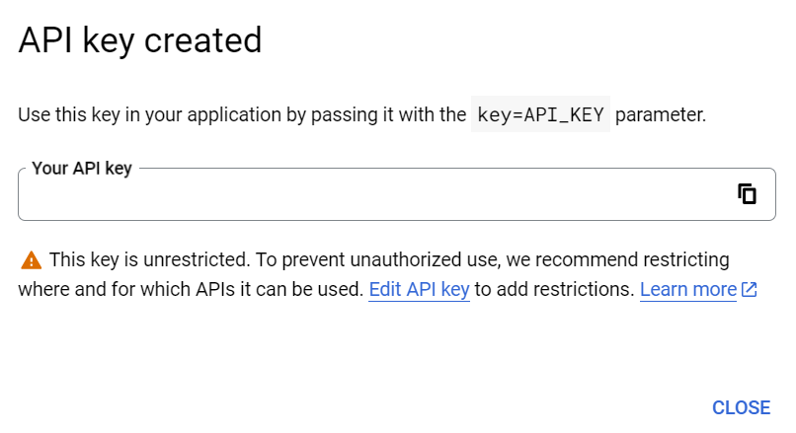Viewport: 796px width, 433px height.
Task: Click the 'This key is unrestricted' warning text
Action: click(x=148, y=260)
